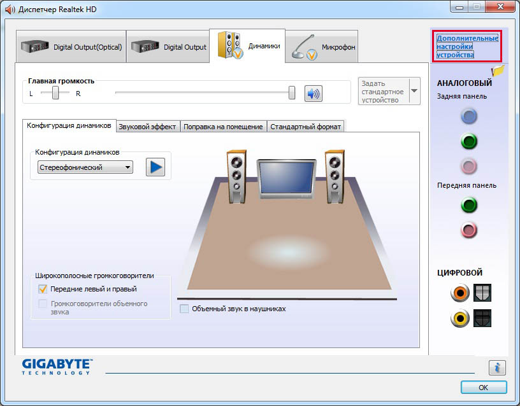520x406 pixels.
Task: Enable Объемный звук в наушниках checkbox
Action: coord(184,309)
